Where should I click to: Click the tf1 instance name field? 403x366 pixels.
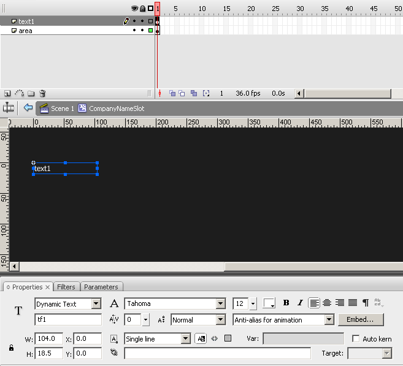[68, 319]
